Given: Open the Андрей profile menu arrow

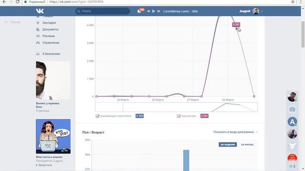Looking at the screenshot, I should [262, 11].
